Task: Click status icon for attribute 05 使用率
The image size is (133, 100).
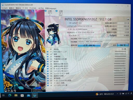Action: click(x=48, y=61)
